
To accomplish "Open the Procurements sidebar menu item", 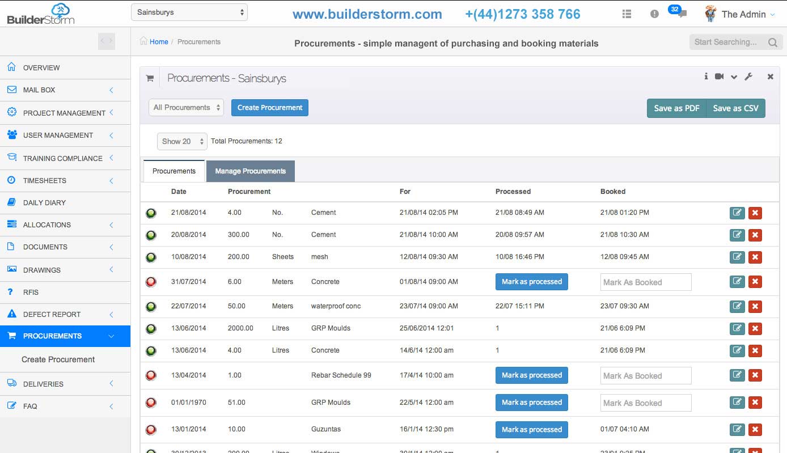I will 65,336.
